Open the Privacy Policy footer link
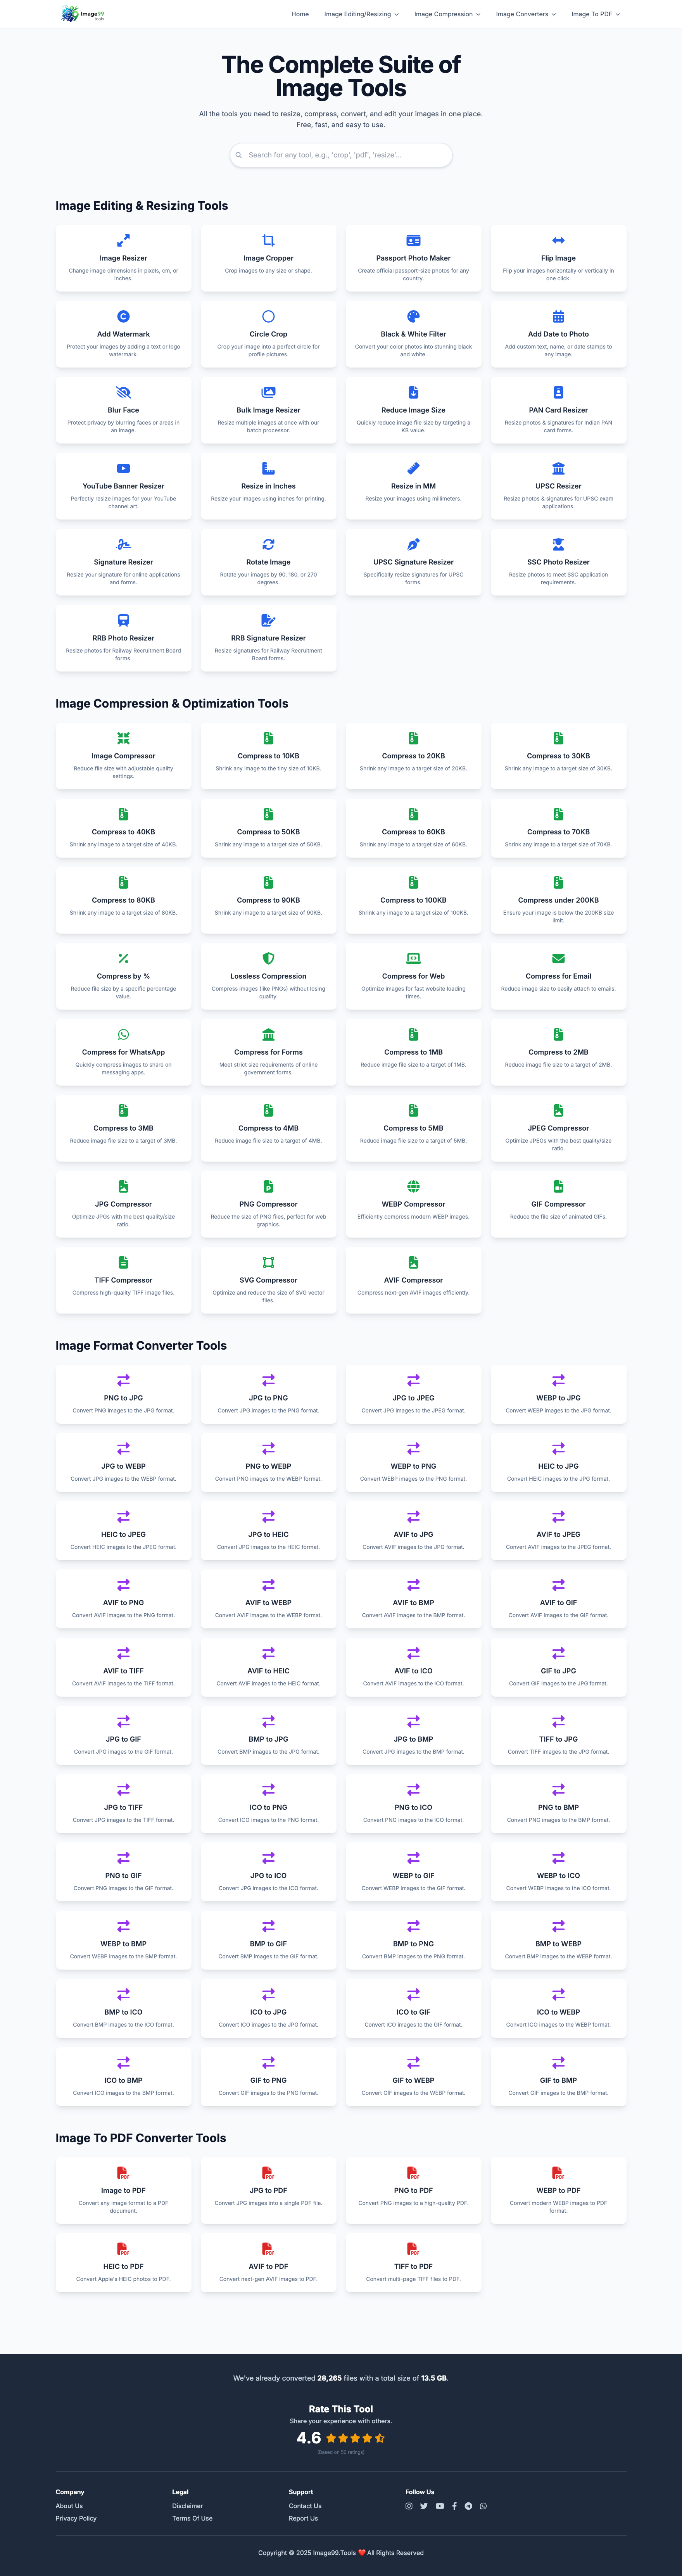 pyautogui.click(x=76, y=2518)
